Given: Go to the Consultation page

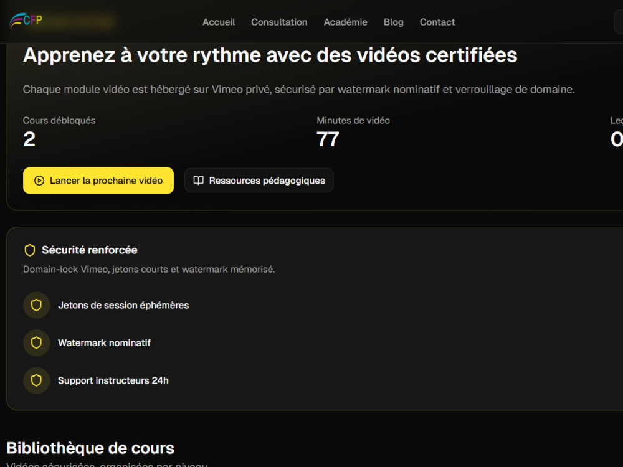Looking at the screenshot, I should pos(279,22).
